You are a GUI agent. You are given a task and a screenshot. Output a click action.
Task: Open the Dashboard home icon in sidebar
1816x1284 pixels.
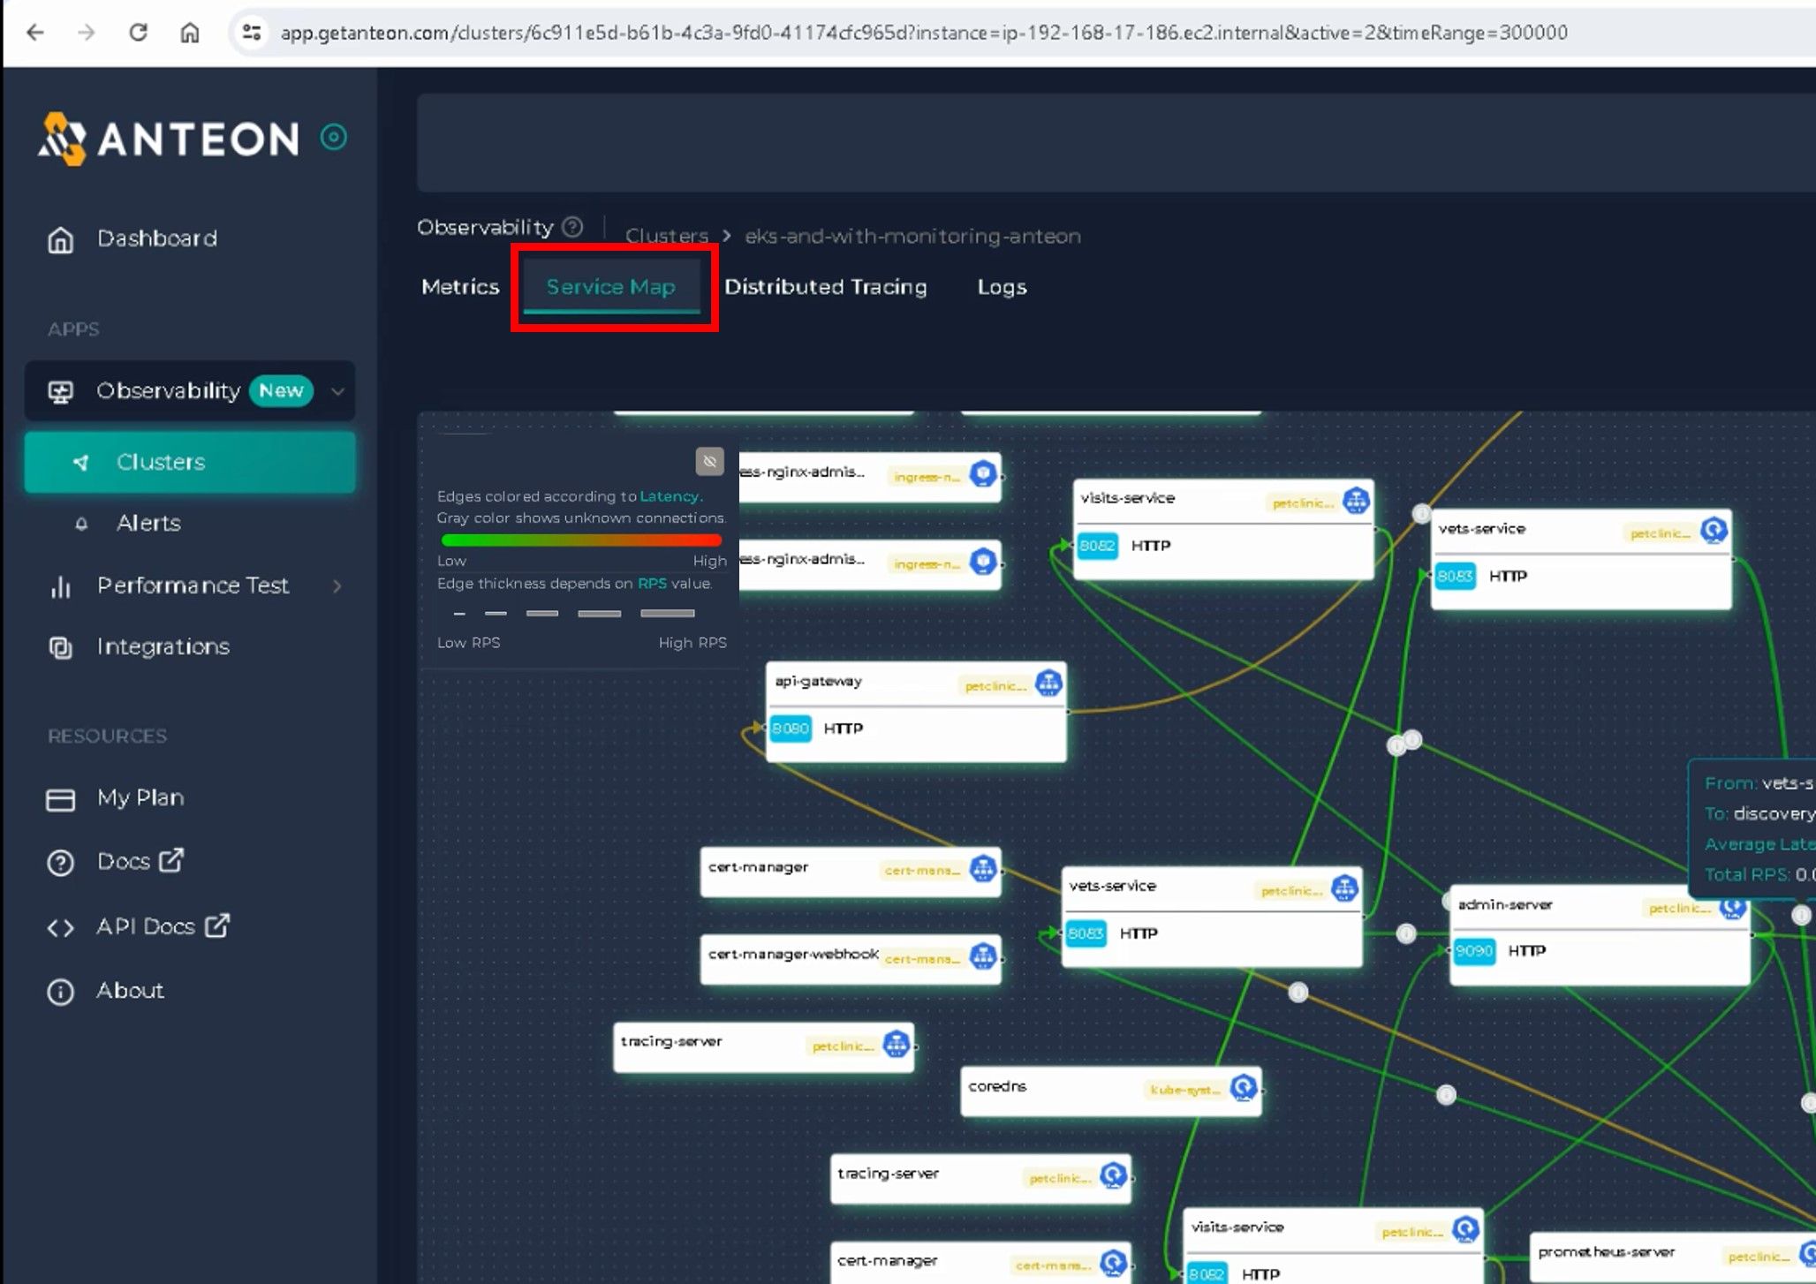pyautogui.click(x=60, y=239)
